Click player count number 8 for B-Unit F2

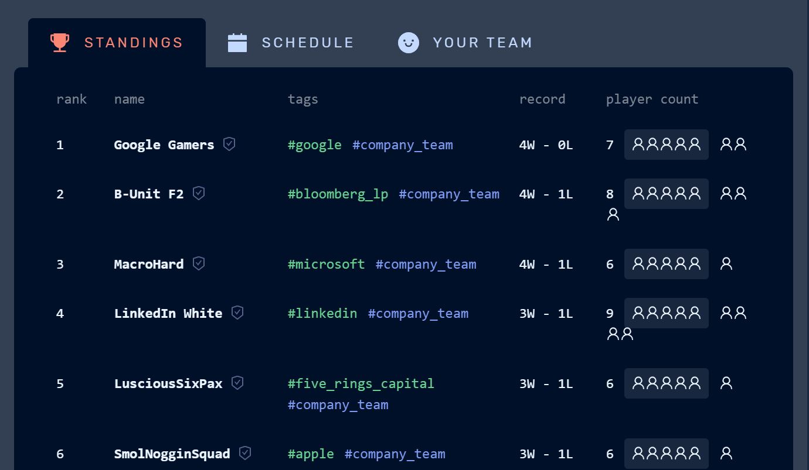pos(610,194)
